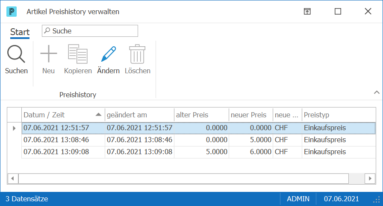Viewport: 383px width, 206px height.
Task: Click into the Suche search field
Action: [x=90, y=31]
